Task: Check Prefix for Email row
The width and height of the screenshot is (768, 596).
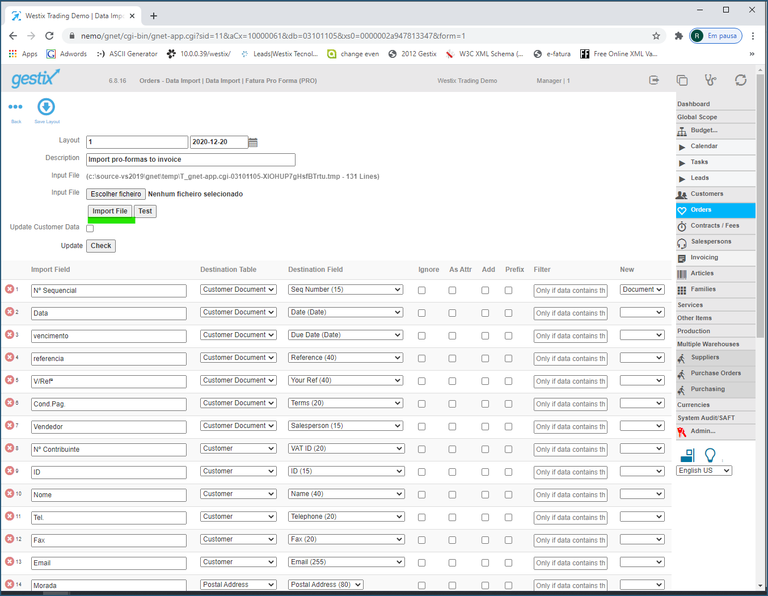Action: pos(508,563)
